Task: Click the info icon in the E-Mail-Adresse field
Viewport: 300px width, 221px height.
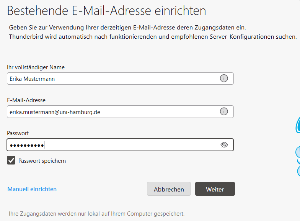Action: 223,111
